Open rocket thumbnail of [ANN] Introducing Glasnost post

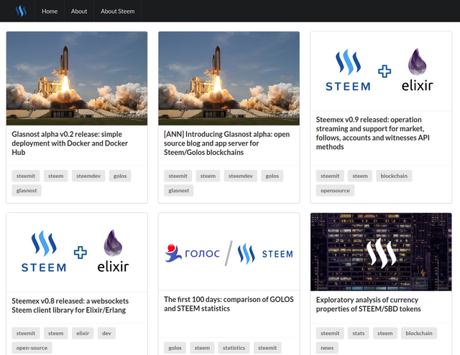(x=229, y=78)
